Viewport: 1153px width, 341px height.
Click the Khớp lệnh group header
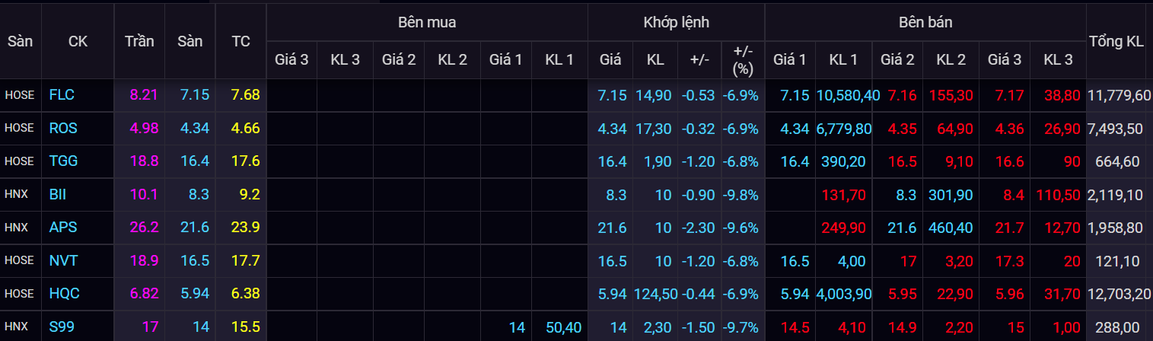(x=676, y=22)
